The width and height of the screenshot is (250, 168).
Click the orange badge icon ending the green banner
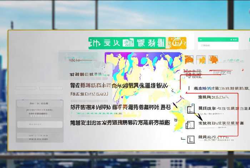[177, 43]
